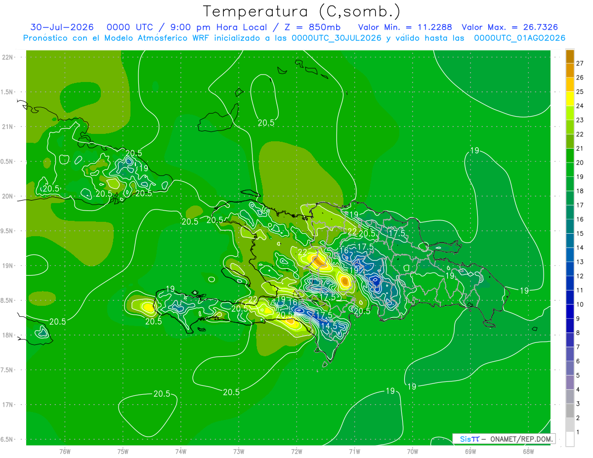Click the '68W' longitude axis label
The height and width of the screenshot is (458, 593).
pyautogui.click(x=528, y=451)
